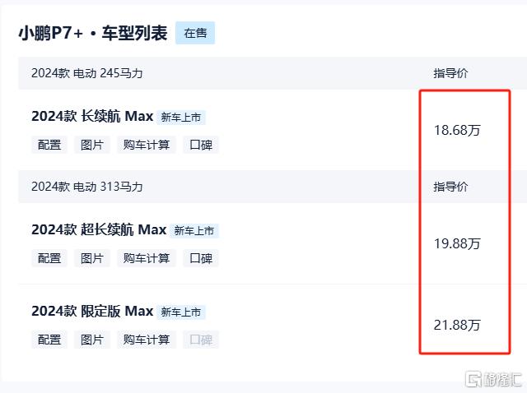
Task: Click the 21.88万 price
Action: (457, 325)
